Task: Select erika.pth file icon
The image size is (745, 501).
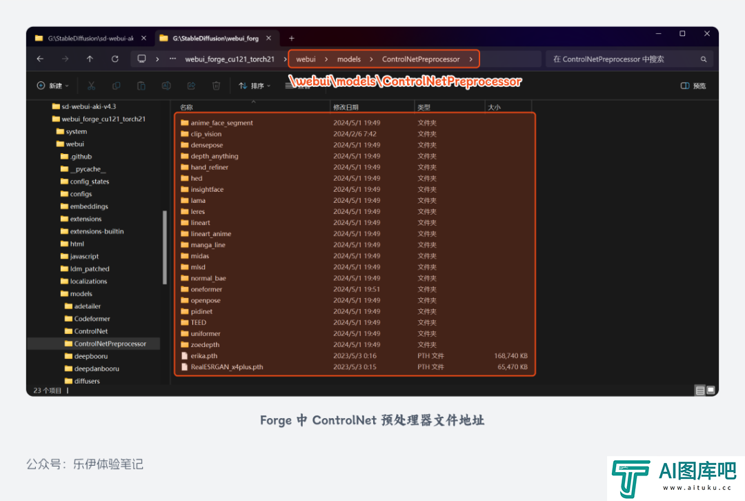Action: tap(184, 355)
